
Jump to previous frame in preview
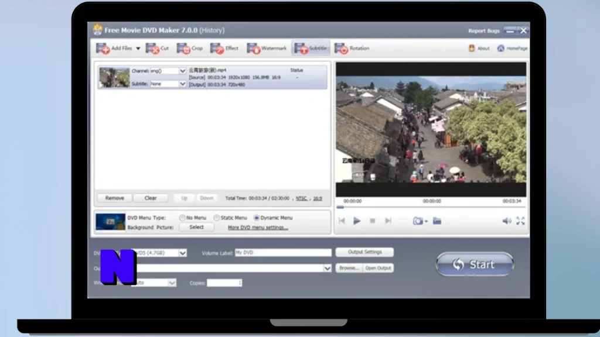[x=342, y=221]
